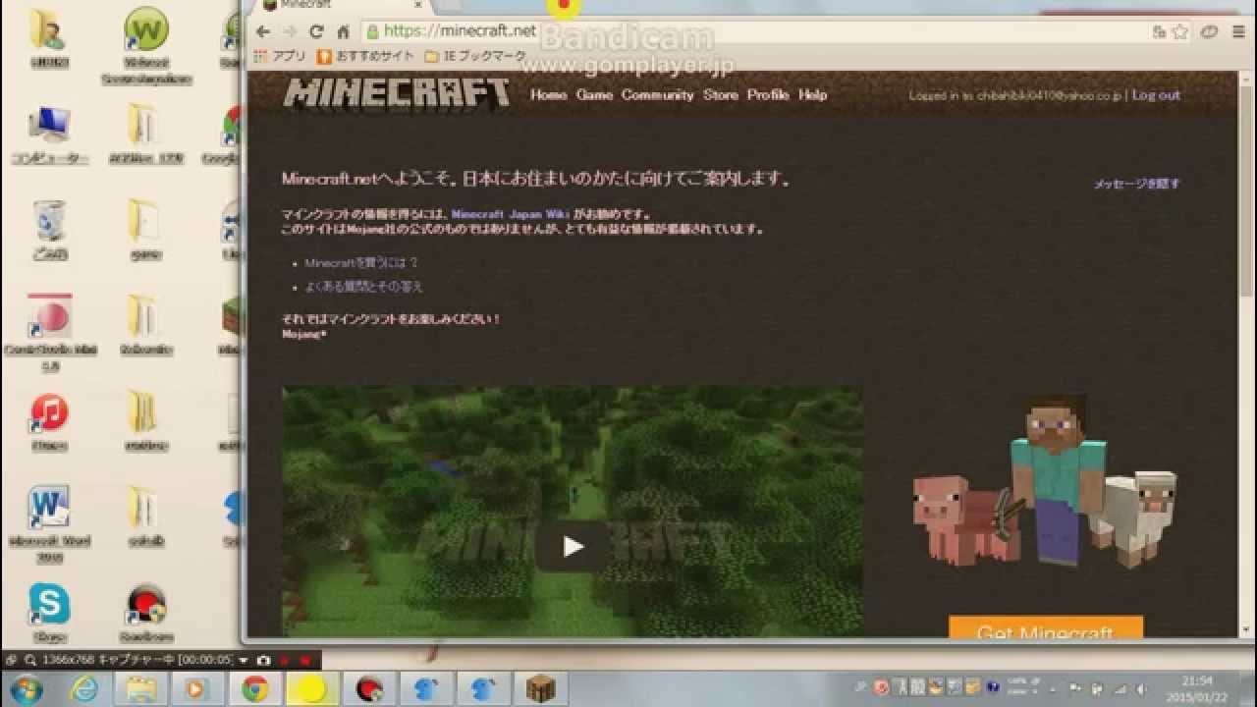Bookmark this page with the star icon
This screenshot has width=1257, height=707.
click(x=1180, y=31)
